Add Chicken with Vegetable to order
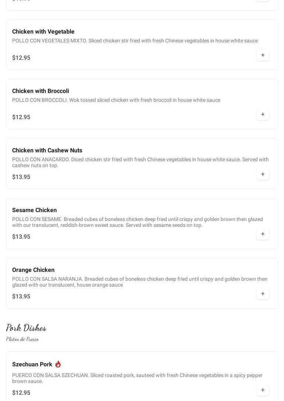The width and height of the screenshot is (284, 401). [263, 55]
